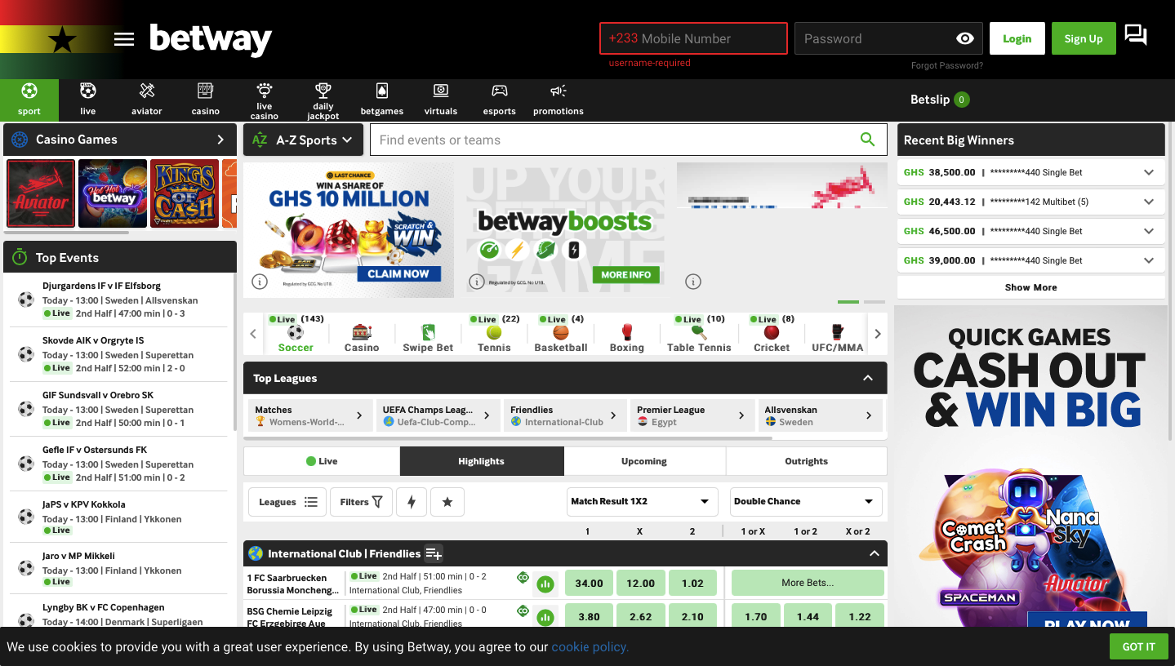The image size is (1175, 666).
Task: Open the daily jackpot trophy icon
Action: [323, 90]
